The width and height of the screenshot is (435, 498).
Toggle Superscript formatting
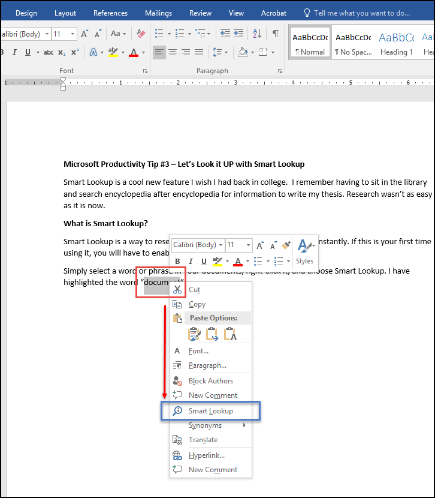[x=75, y=52]
